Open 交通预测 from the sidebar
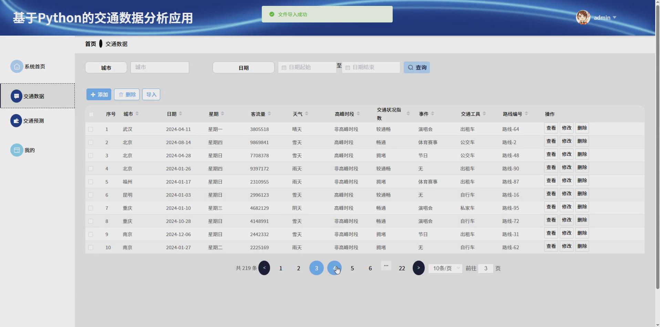 (17, 121)
